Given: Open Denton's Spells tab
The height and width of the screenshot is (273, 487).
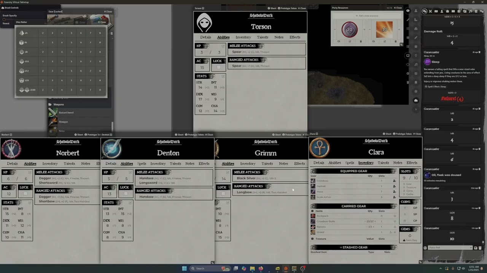Looking at the screenshot, I should coord(142,164).
